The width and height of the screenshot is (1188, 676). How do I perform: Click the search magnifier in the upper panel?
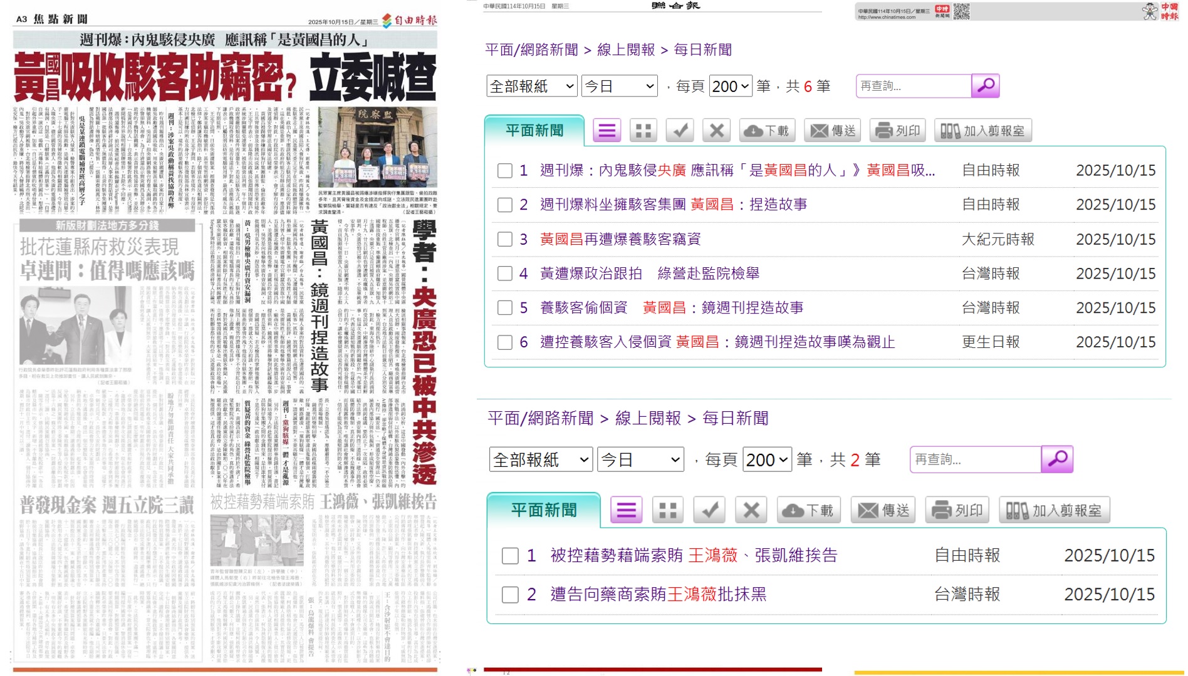985,86
